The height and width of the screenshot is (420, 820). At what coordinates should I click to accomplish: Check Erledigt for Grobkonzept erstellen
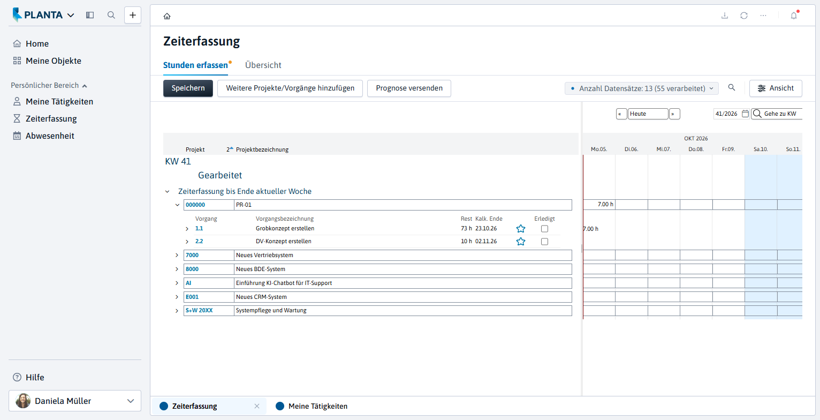544,229
